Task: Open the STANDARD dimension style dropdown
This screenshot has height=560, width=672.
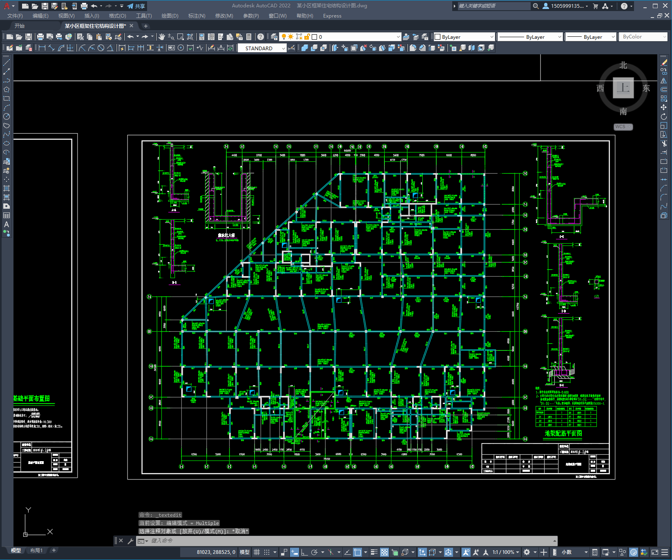Action: [x=262, y=48]
